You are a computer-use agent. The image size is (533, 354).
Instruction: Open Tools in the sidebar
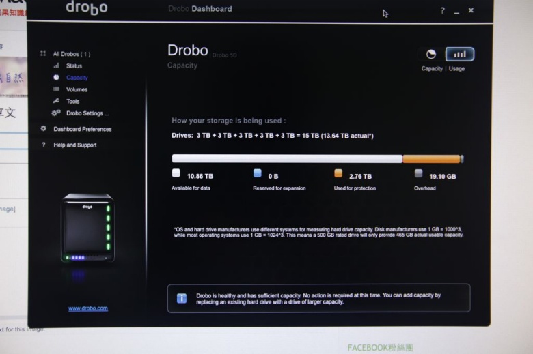pos(72,101)
